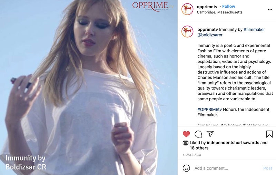Screen dimensions: 276x175
Task: Open the Cambridge, Massachusetts location
Action: (219, 12)
